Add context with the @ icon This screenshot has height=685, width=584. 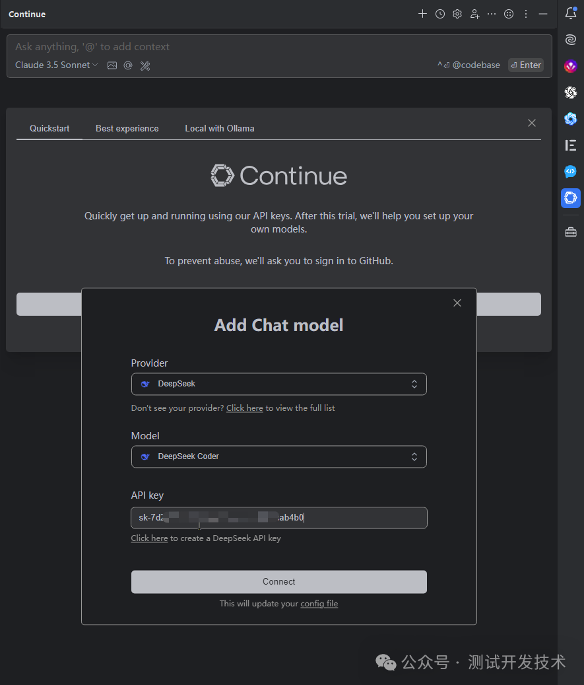point(128,65)
